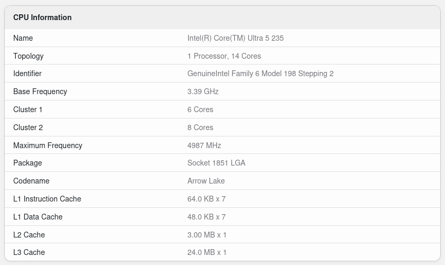Click the L1 Instruction Cache label
Viewport: 445px width, 265px height.
point(47,199)
